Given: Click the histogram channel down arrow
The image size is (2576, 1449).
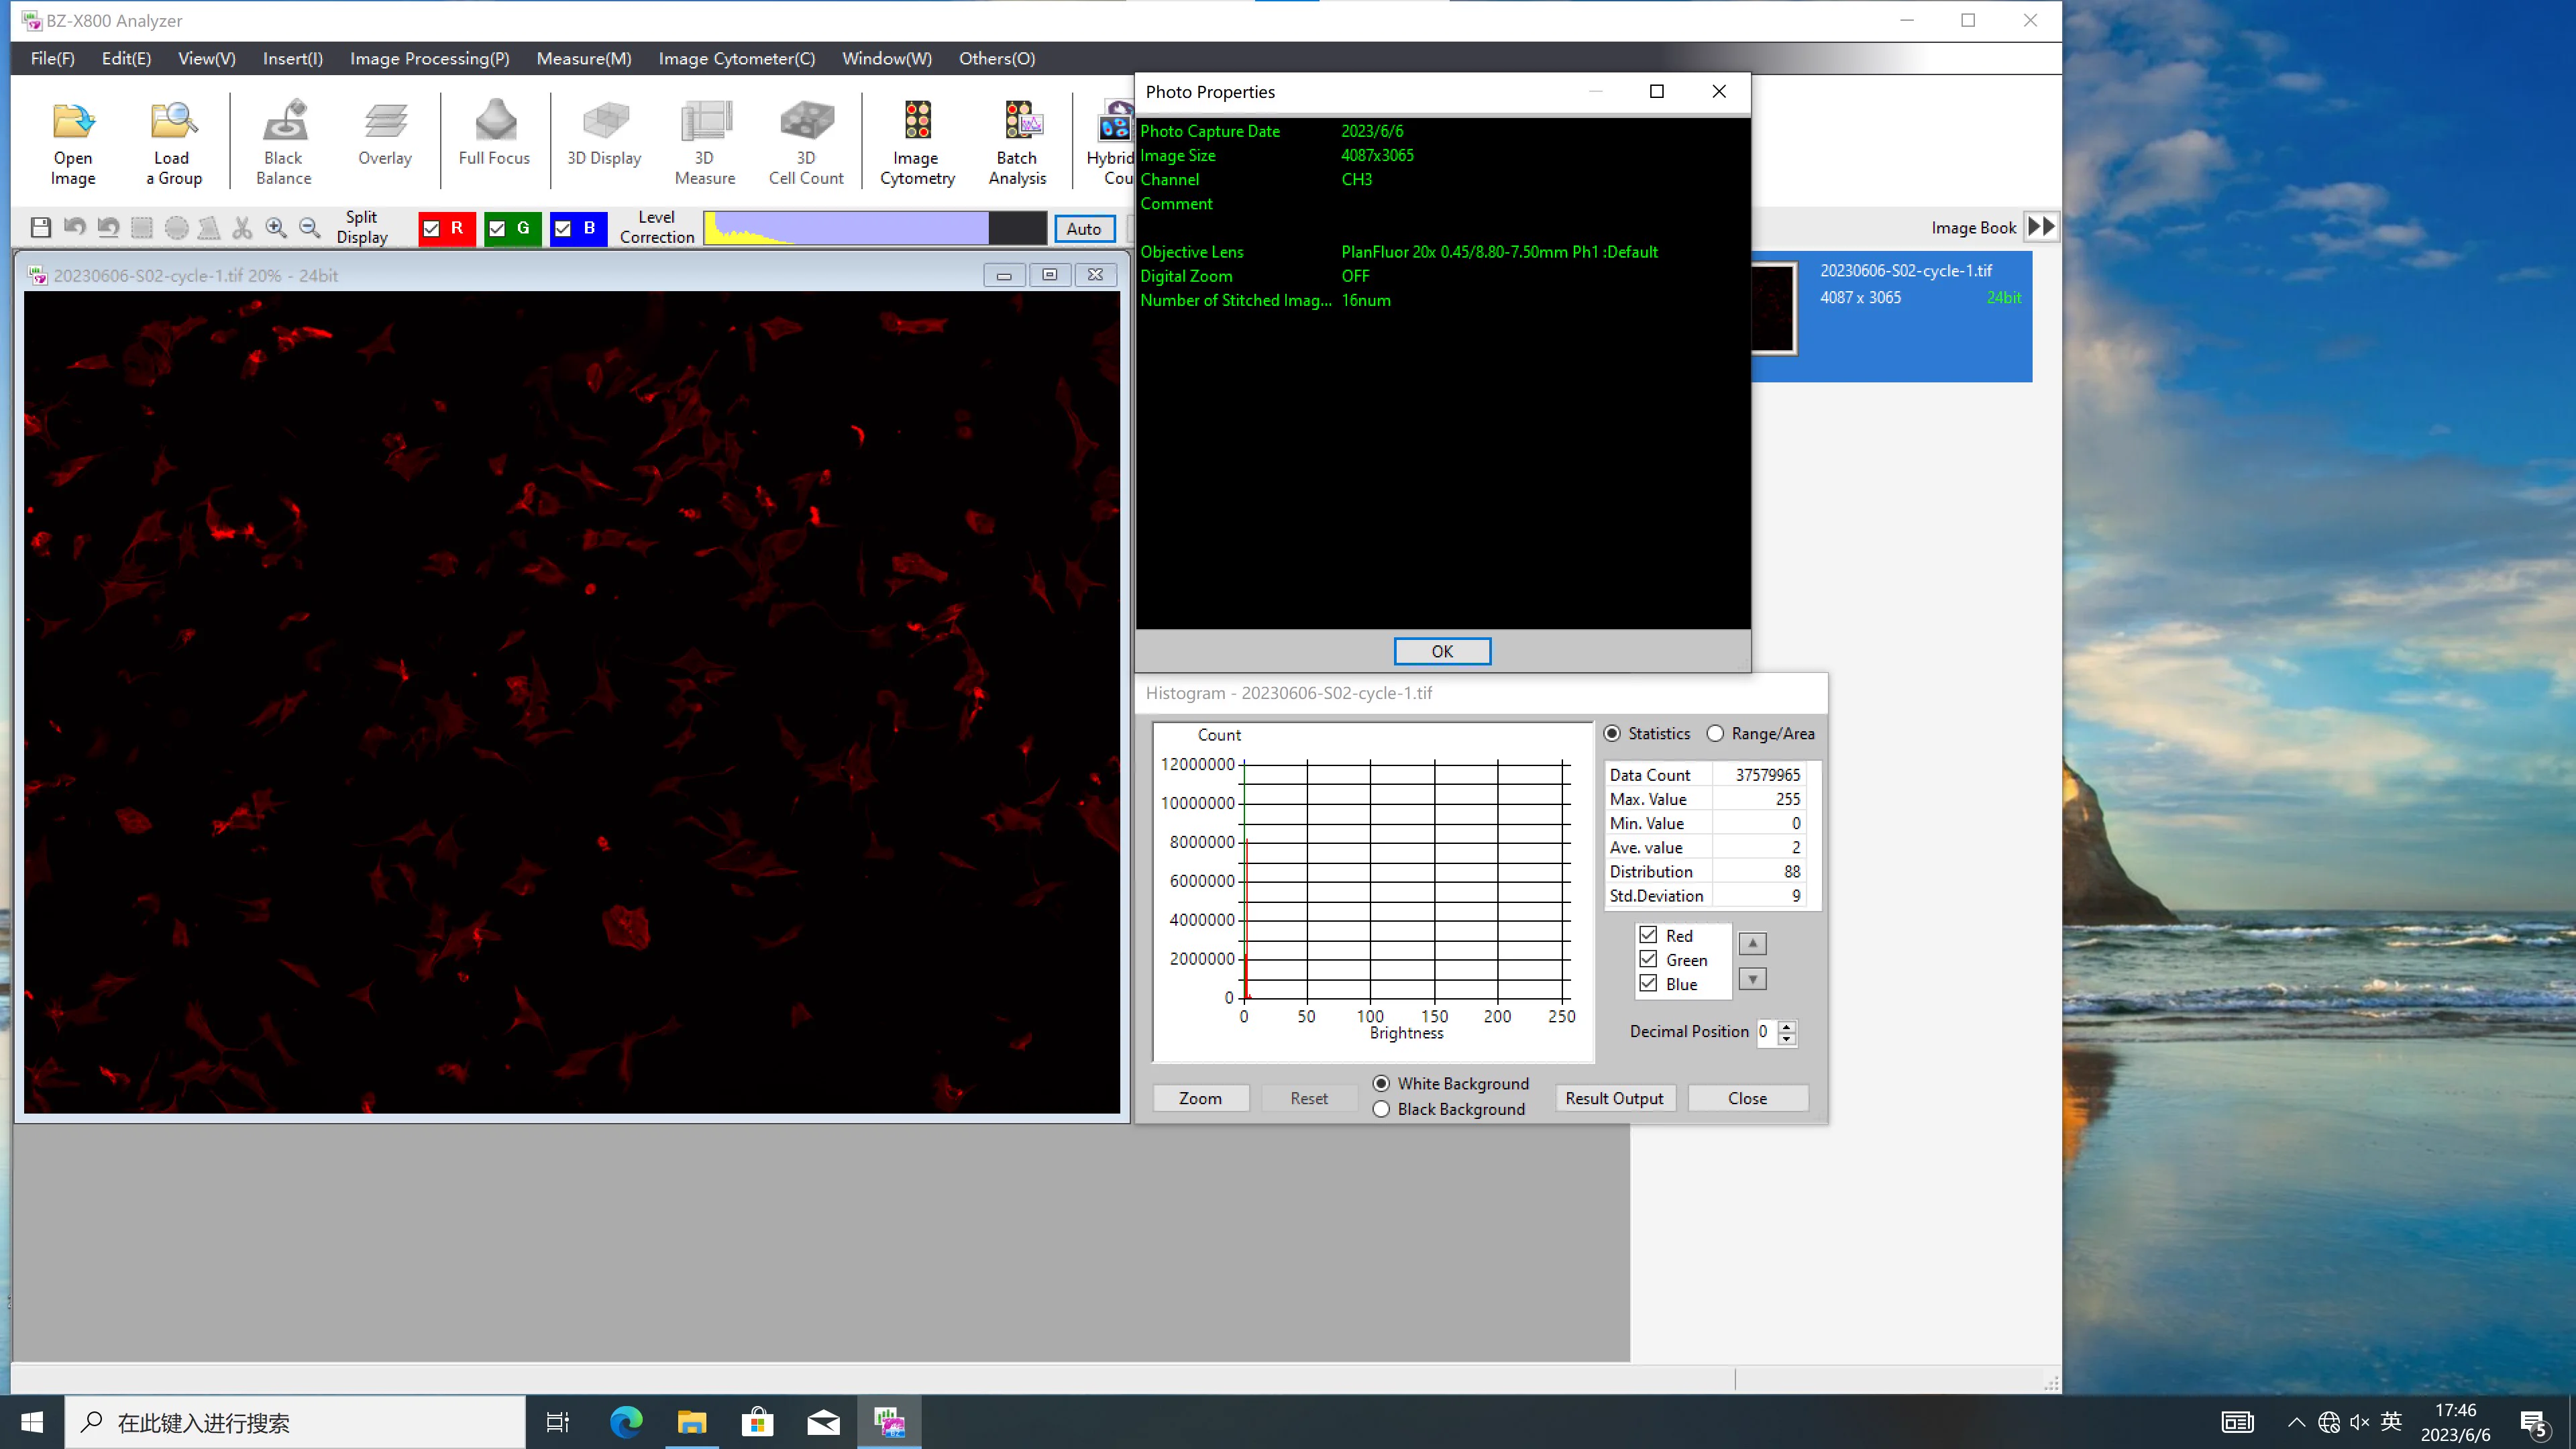Looking at the screenshot, I should (1752, 979).
